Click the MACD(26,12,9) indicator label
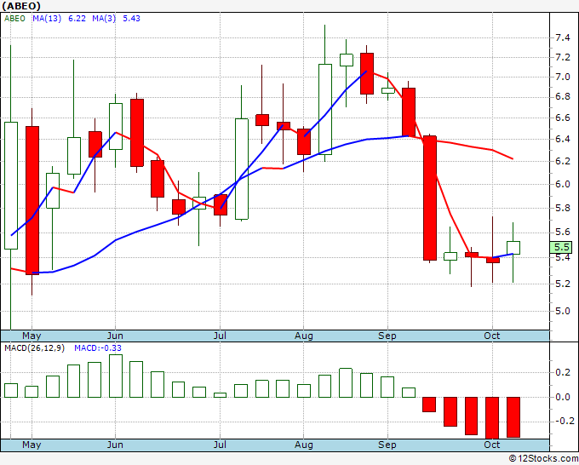This screenshot has width=579, height=465. [x=34, y=348]
